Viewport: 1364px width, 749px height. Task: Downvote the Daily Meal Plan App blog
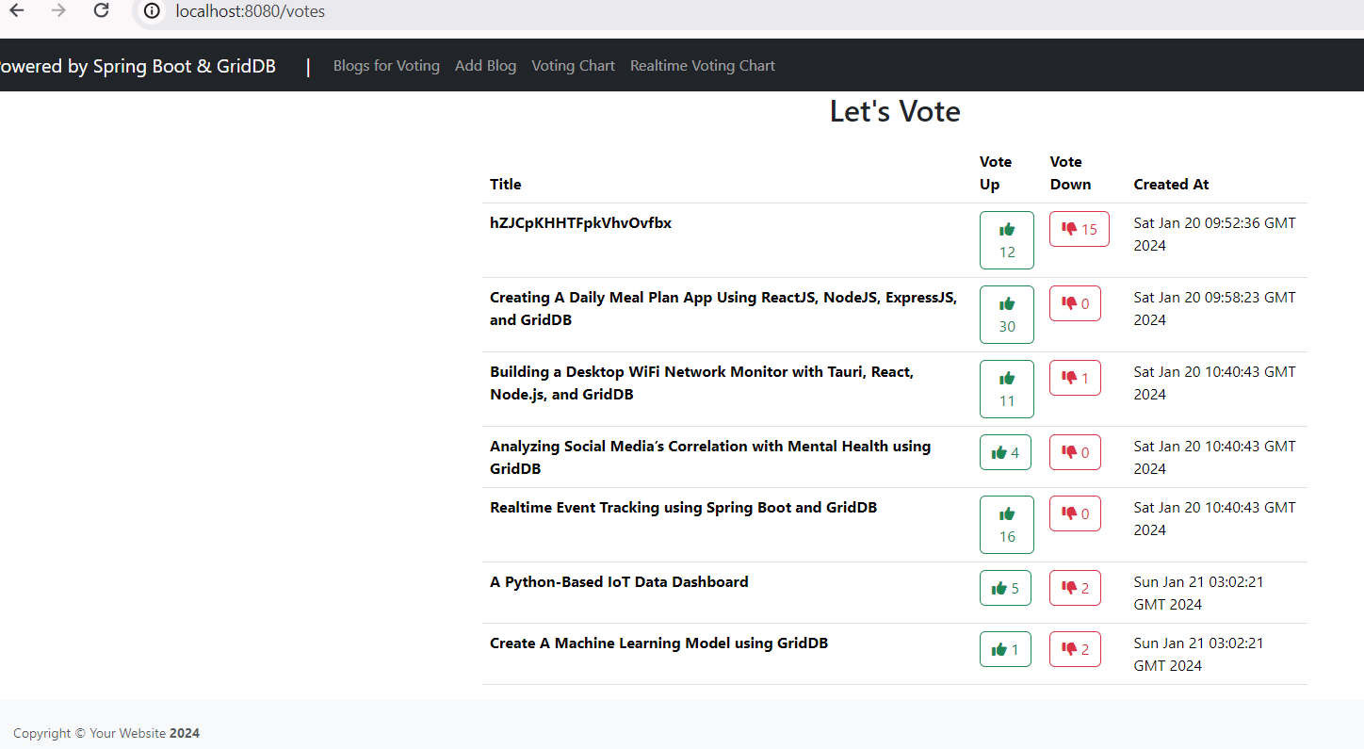click(x=1075, y=303)
